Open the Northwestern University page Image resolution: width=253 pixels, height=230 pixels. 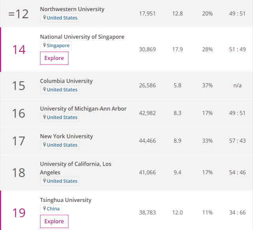click(72, 9)
